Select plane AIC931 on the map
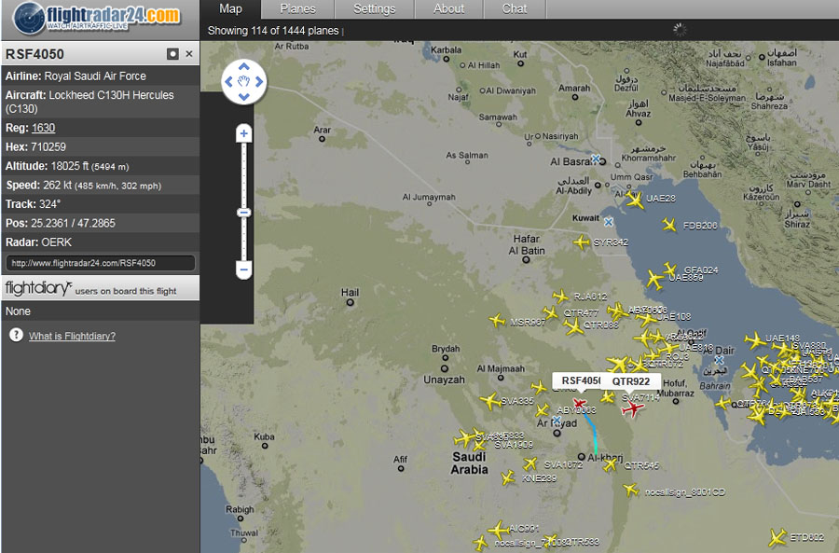839x553 pixels. (x=499, y=531)
